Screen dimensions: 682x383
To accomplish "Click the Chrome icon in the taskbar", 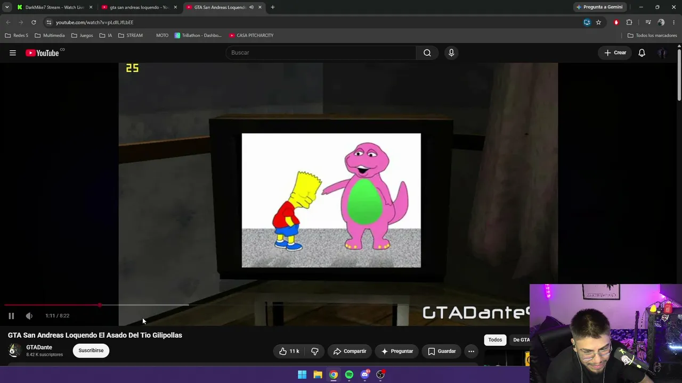I will point(334,374).
